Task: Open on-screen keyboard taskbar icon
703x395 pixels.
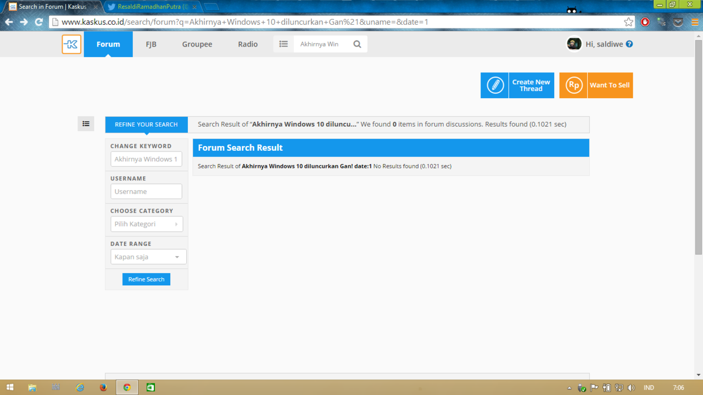Action: point(55,387)
